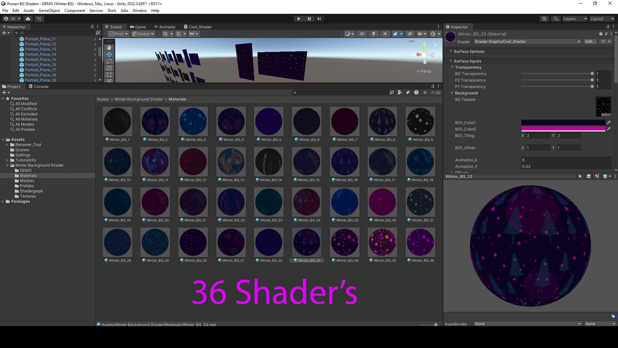This screenshot has width=618, height=348.
Task: Activate the Hand view tool
Action: [109, 47]
